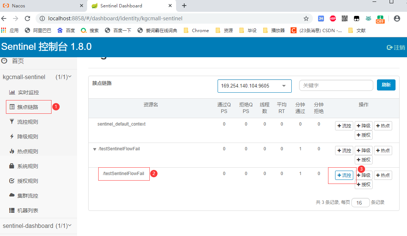The width and height of the screenshot is (407, 236).
Task: Add 流控 for child /testSentinelFlowFail
Action: point(344,175)
